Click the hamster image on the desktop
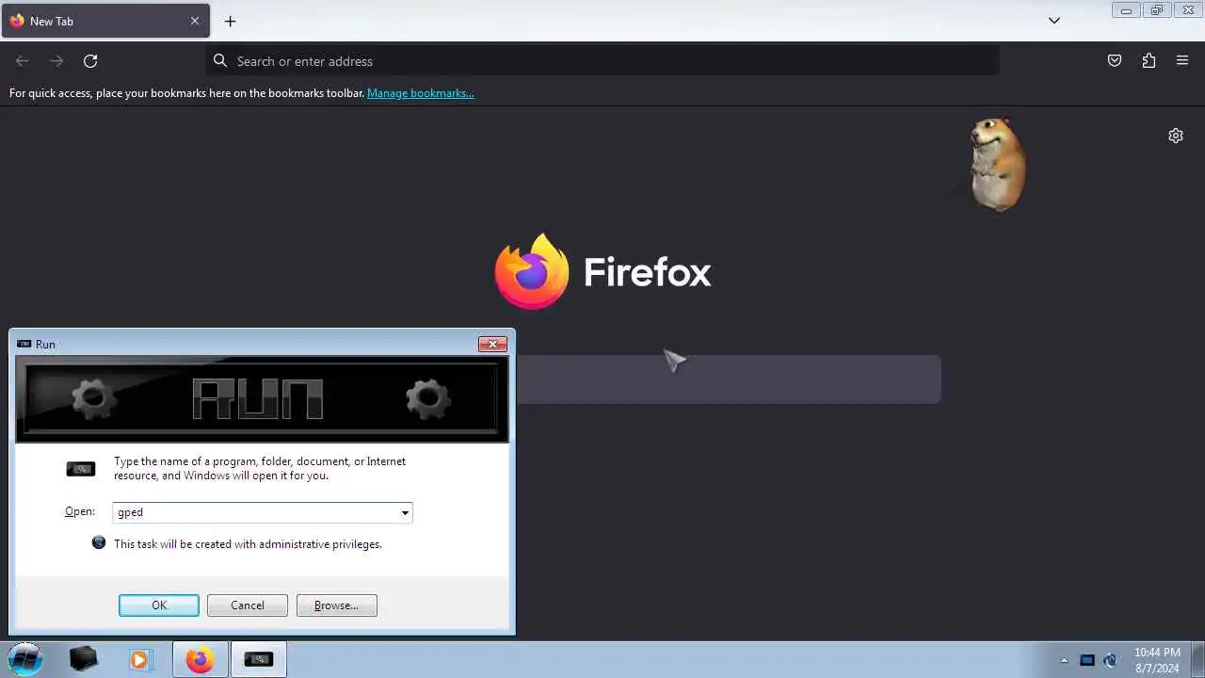 [x=997, y=164]
